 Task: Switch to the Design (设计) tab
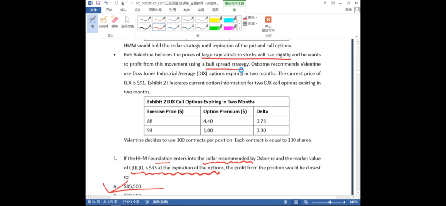coord(138,10)
